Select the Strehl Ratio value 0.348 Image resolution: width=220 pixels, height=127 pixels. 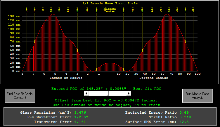(185, 117)
